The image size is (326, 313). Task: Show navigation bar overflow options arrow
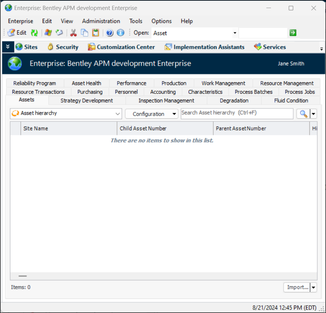point(321,49)
